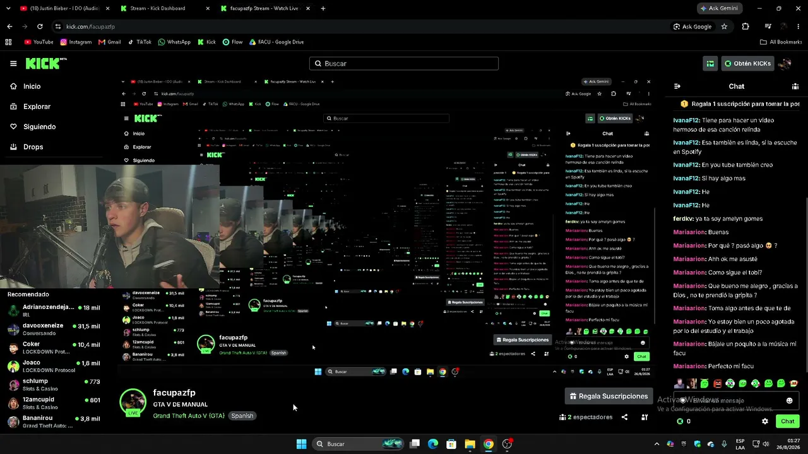This screenshot has width=808, height=454.
Task: Open recommended channel 12amcupid
Action: point(54,403)
